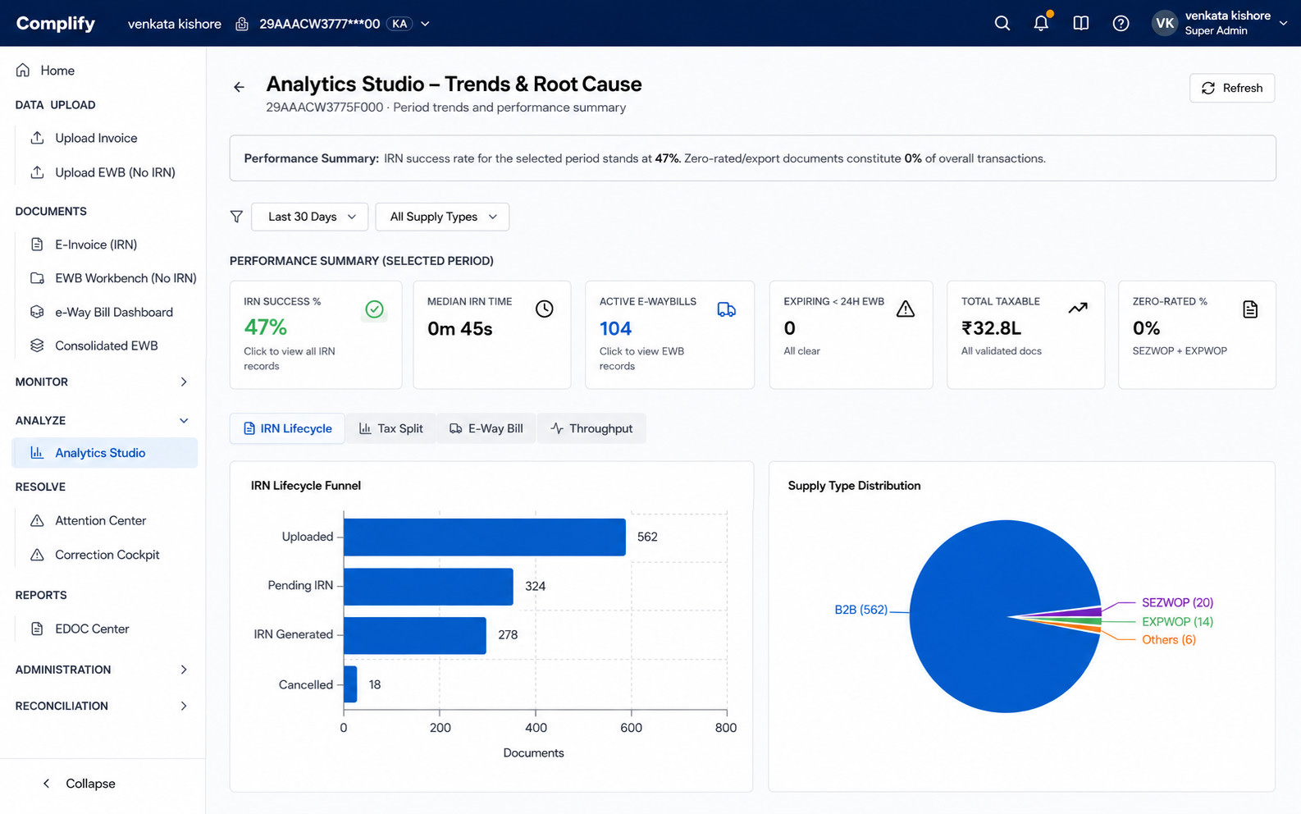Click the building icon beside GSTIN
The height and width of the screenshot is (814, 1301).
[242, 24]
